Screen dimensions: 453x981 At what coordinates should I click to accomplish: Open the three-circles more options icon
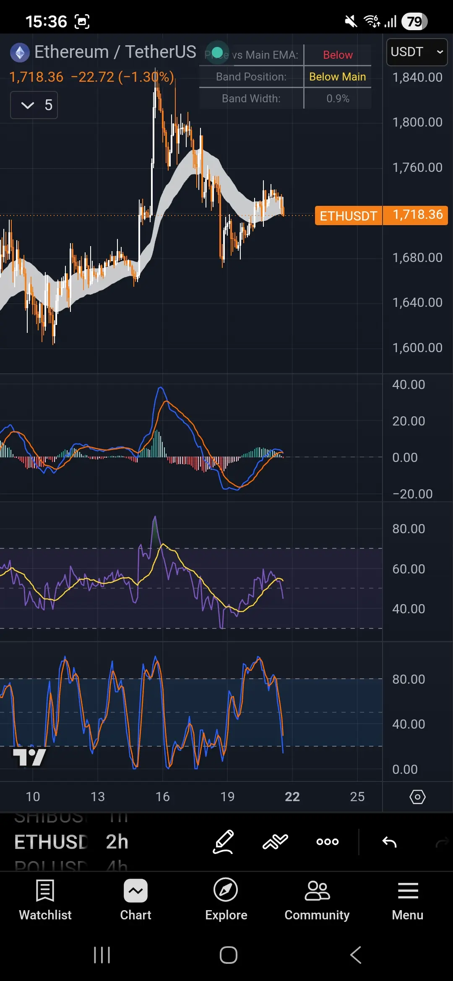(328, 841)
